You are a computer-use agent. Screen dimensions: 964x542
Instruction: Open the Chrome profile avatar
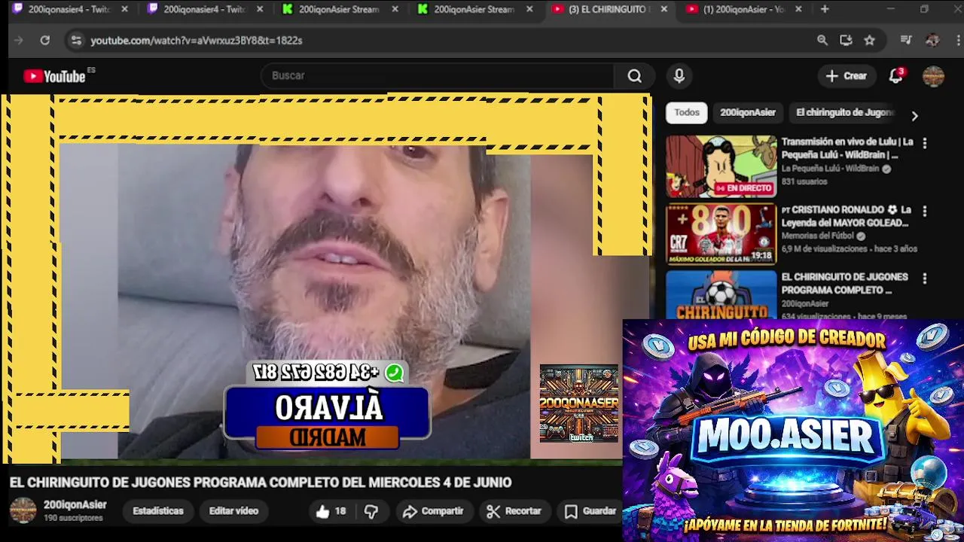932,41
